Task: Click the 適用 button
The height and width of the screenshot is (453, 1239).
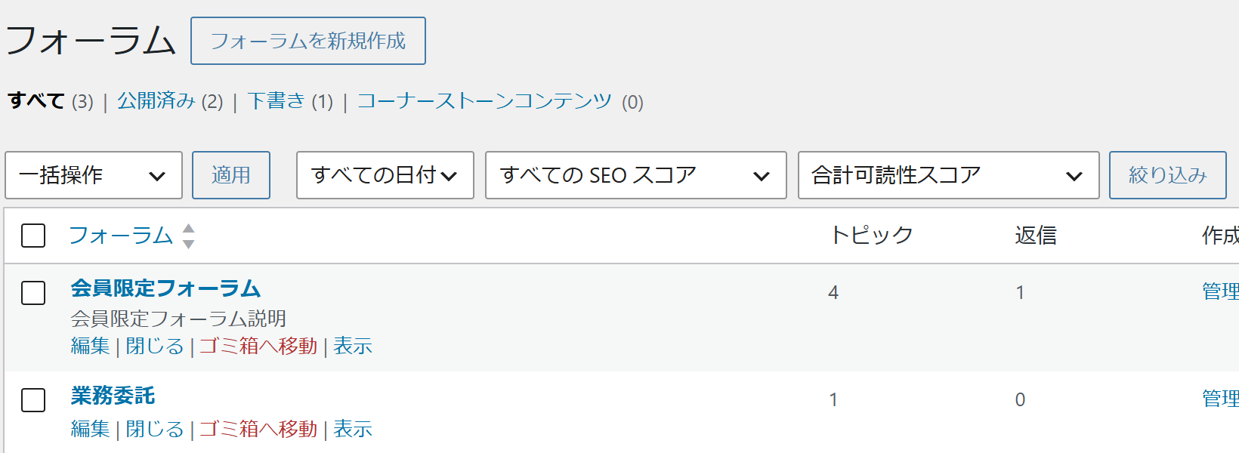Action: [231, 175]
